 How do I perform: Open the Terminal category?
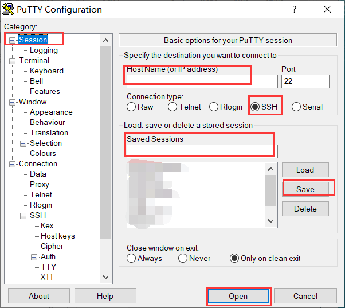pos(34,60)
